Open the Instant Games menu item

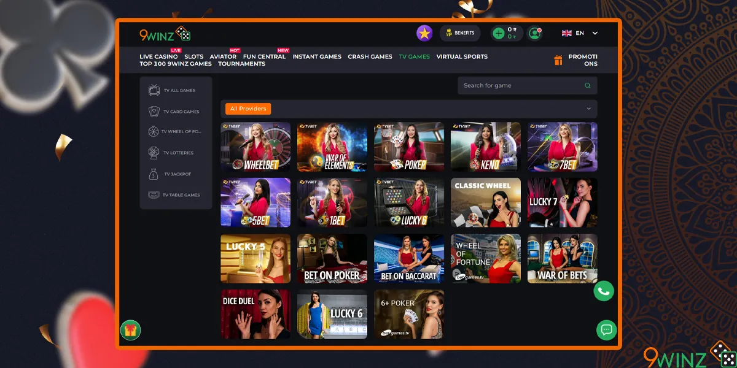coord(317,56)
